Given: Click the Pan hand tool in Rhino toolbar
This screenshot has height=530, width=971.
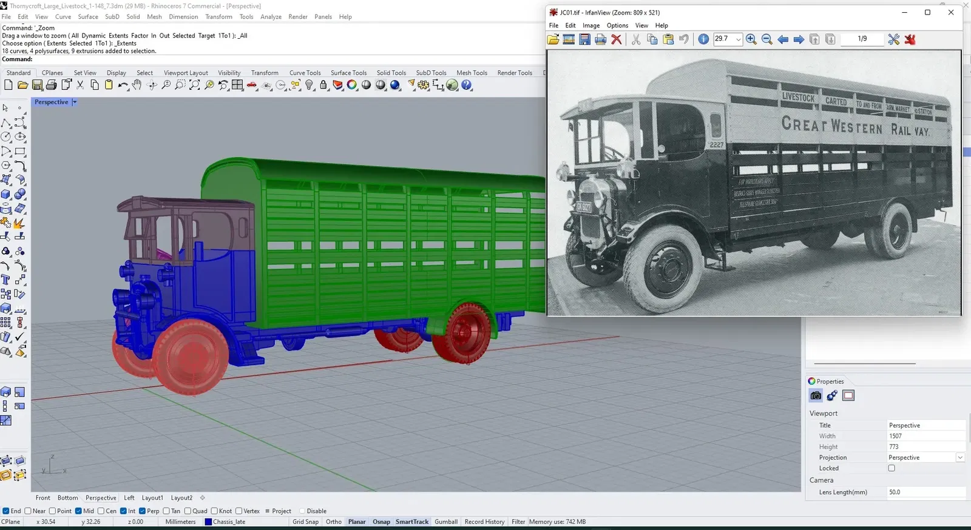Looking at the screenshot, I should click(137, 86).
